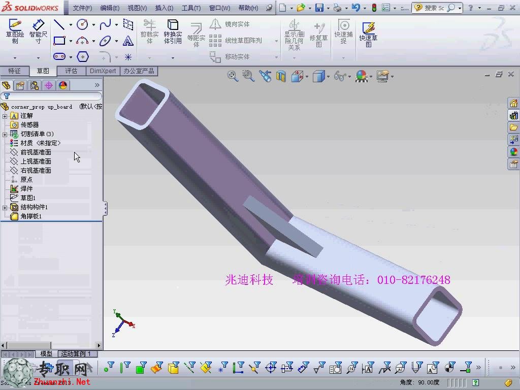The width and height of the screenshot is (520, 390).
Task: Switch to the 特征 features tab
Action: tap(14, 71)
